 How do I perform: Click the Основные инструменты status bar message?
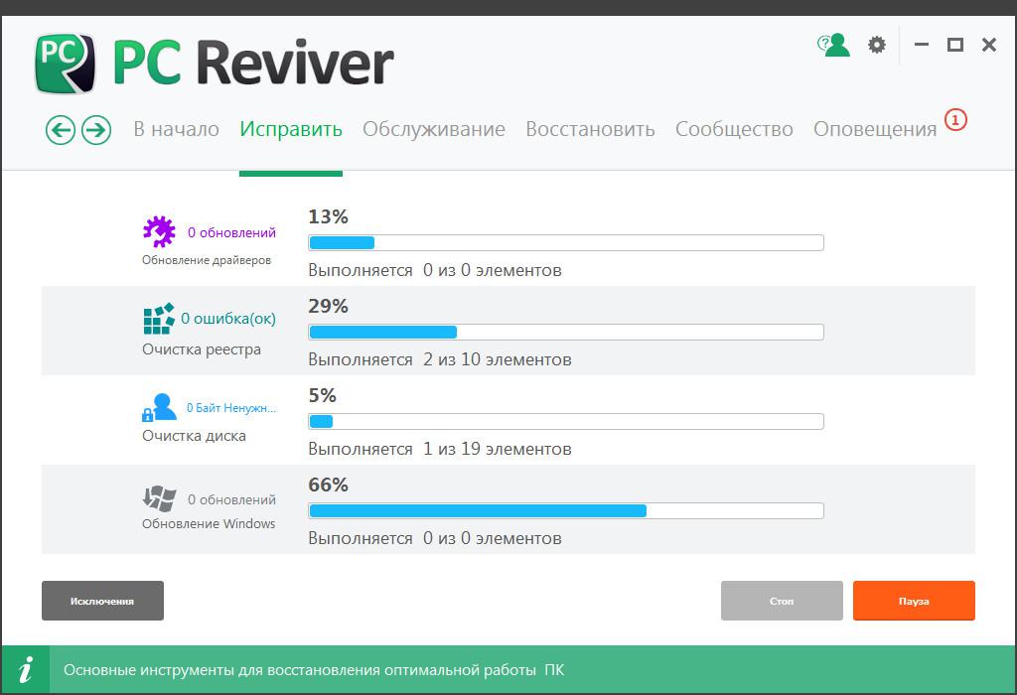tap(314, 670)
